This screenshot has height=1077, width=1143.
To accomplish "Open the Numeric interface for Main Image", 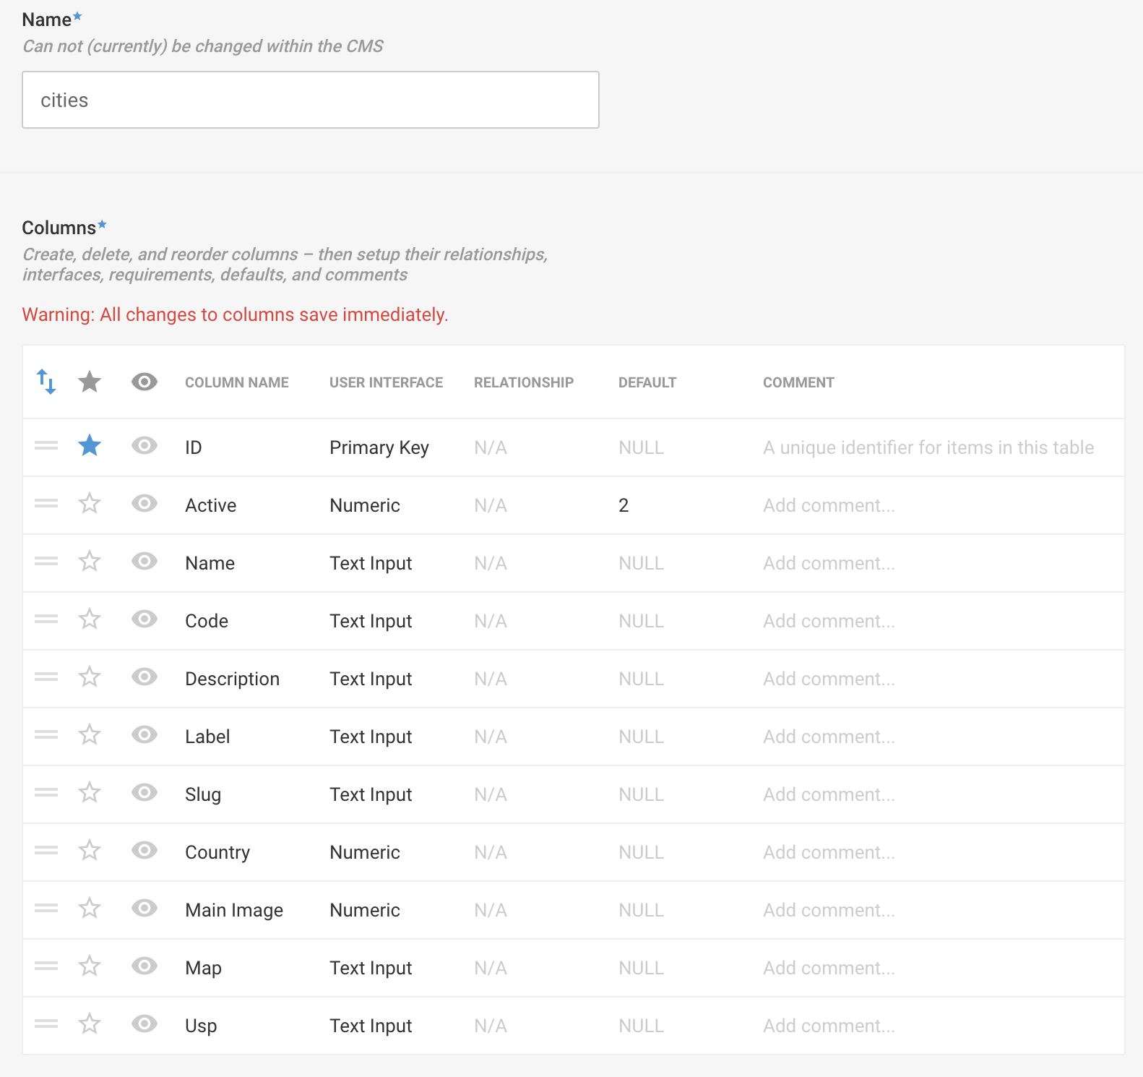I will pos(365,910).
